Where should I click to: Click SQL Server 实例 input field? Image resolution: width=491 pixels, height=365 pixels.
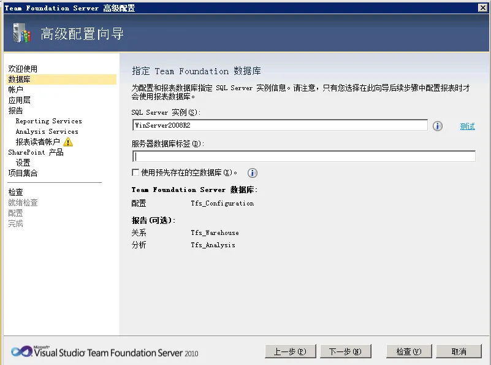click(x=280, y=125)
